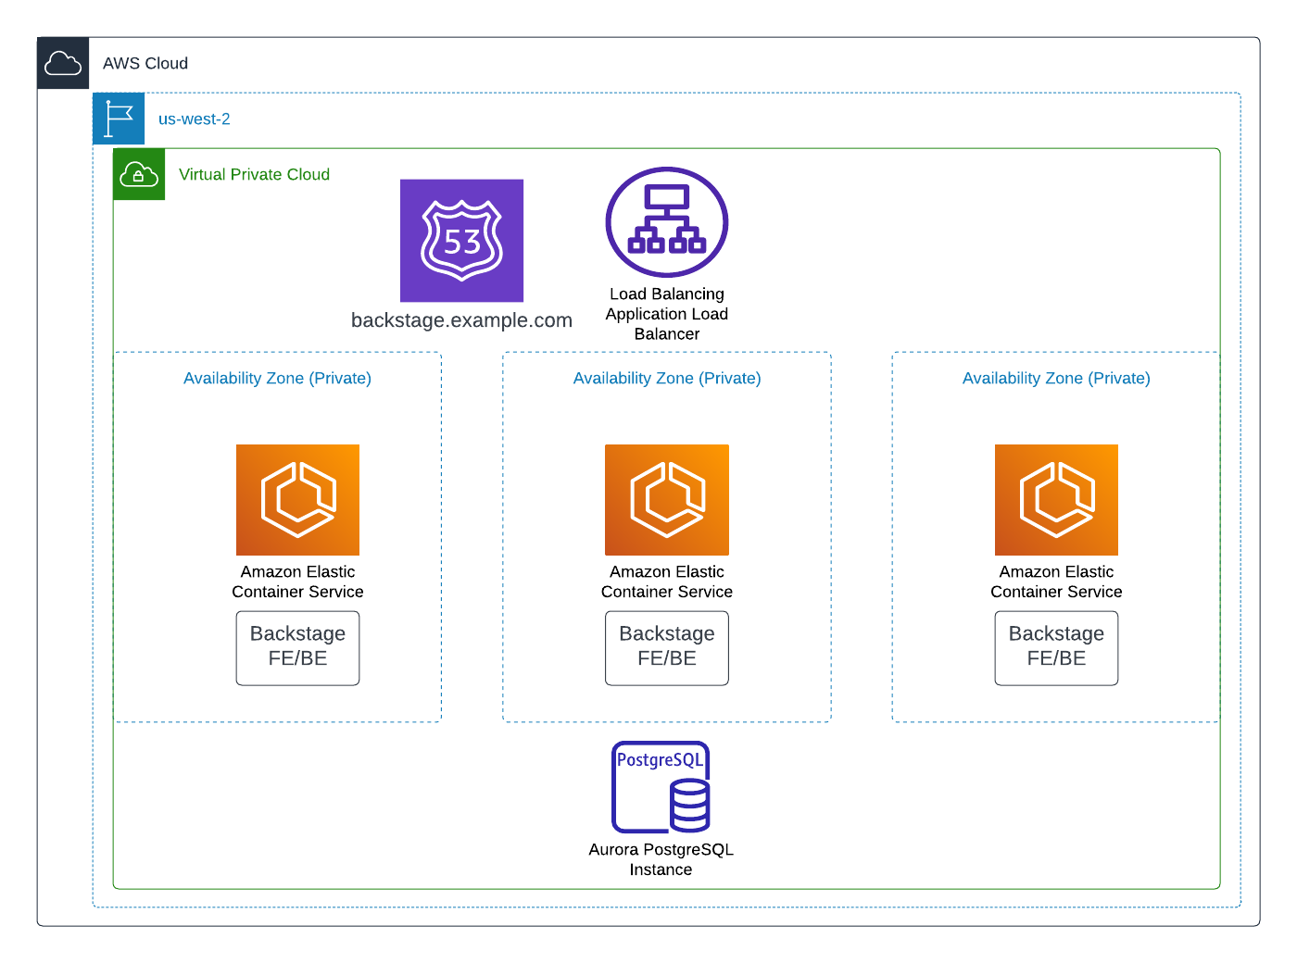1297x963 pixels.
Task: Click the 'backstage.example.com' domain text
Action: [461, 320]
